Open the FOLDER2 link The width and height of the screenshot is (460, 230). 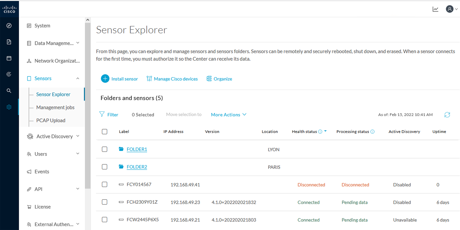pyautogui.click(x=137, y=167)
